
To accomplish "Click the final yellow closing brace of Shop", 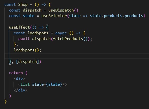I will 6,101.
